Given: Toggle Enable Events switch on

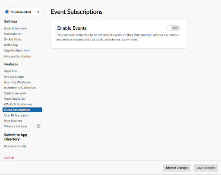Looking at the screenshot, I should 174,28.
